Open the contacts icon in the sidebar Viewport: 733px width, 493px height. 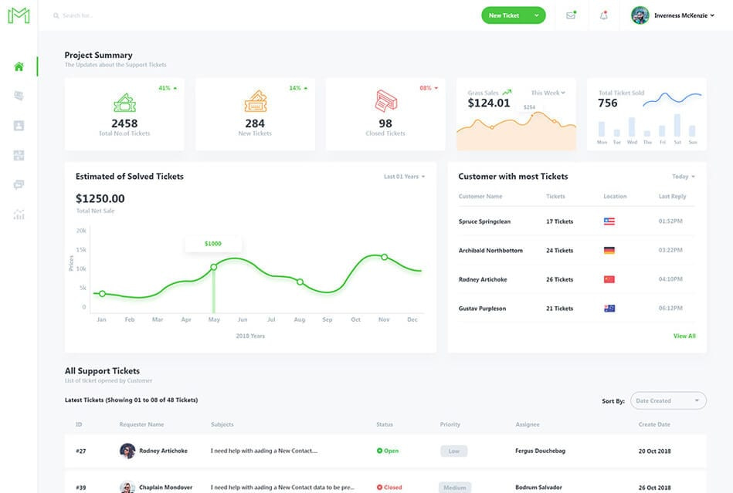pyautogui.click(x=19, y=126)
